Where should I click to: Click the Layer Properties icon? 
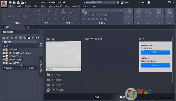84,15
